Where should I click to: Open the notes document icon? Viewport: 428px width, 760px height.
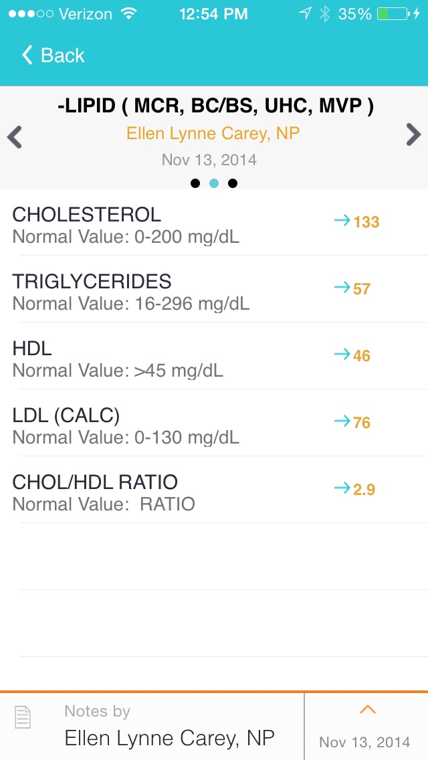pyautogui.click(x=23, y=719)
